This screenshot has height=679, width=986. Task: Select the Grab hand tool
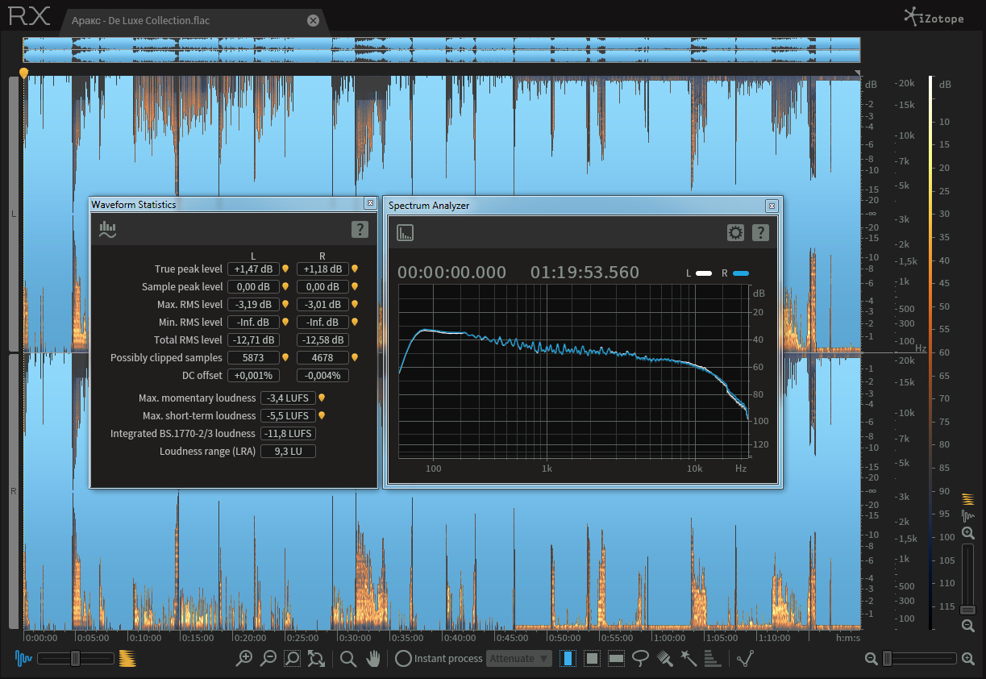tap(372, 659)
